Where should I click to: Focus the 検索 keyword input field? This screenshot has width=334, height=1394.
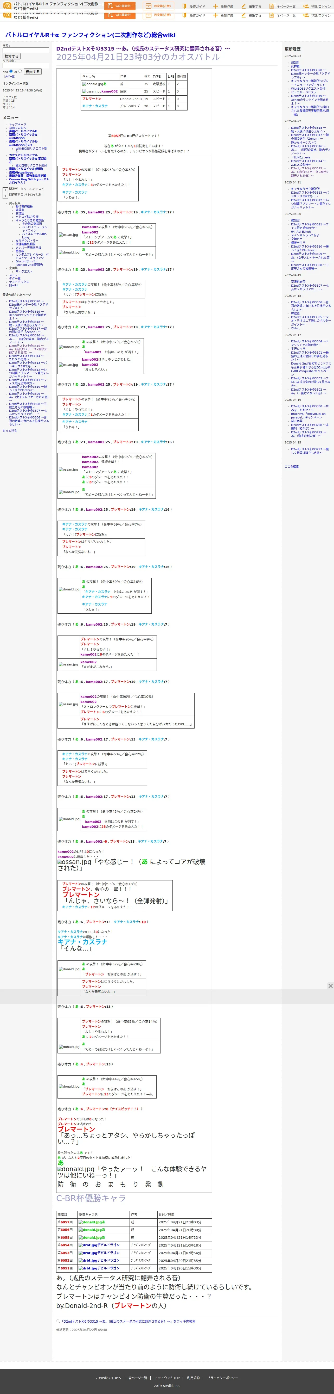(x=26, y=50)
